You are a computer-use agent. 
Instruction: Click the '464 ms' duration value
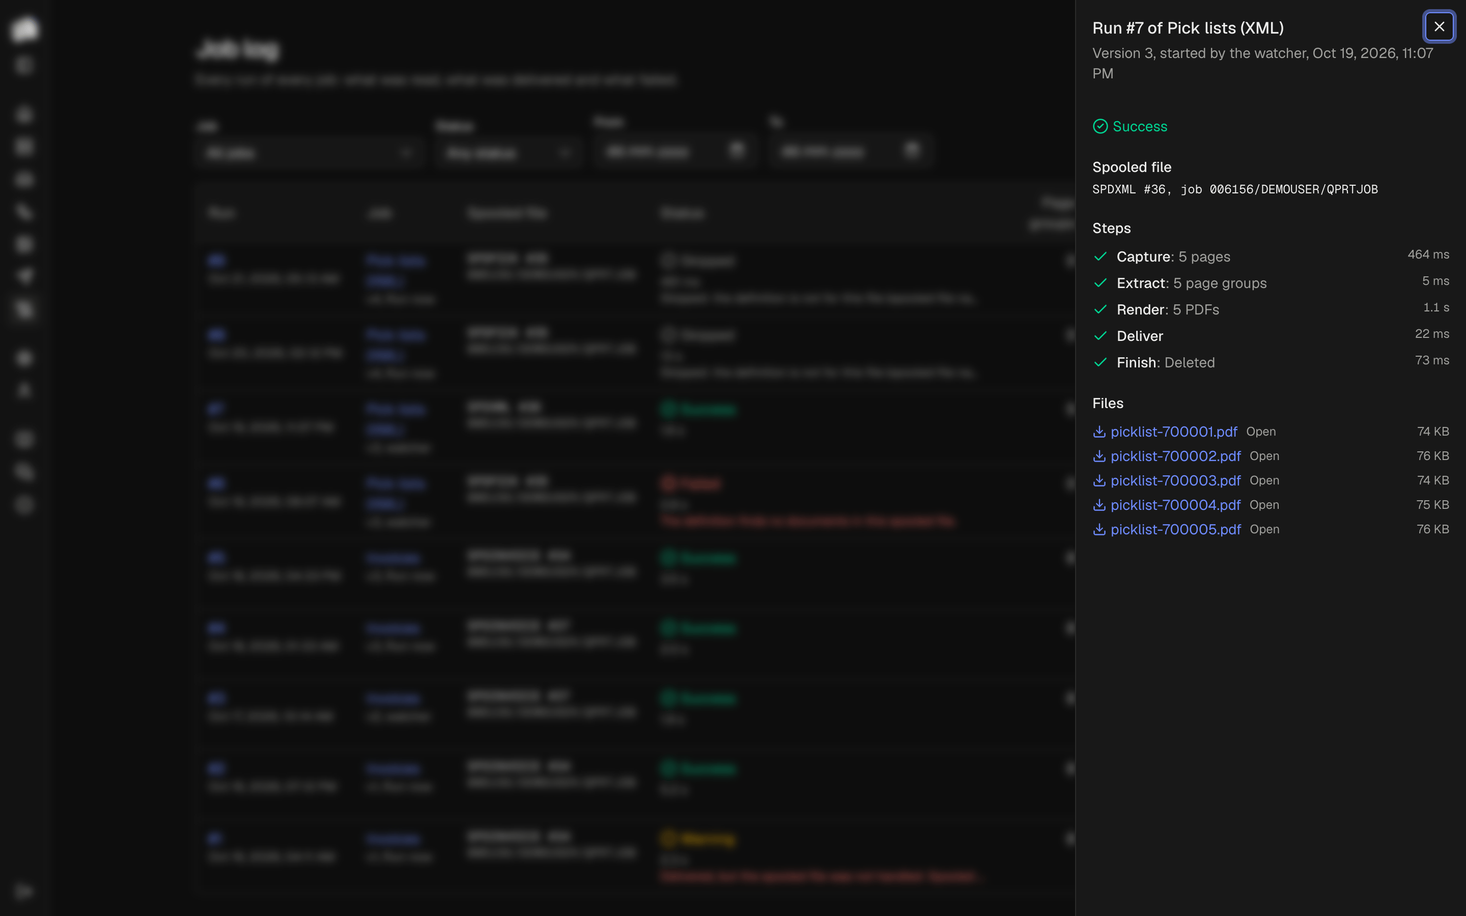[x=1428, y=254]
